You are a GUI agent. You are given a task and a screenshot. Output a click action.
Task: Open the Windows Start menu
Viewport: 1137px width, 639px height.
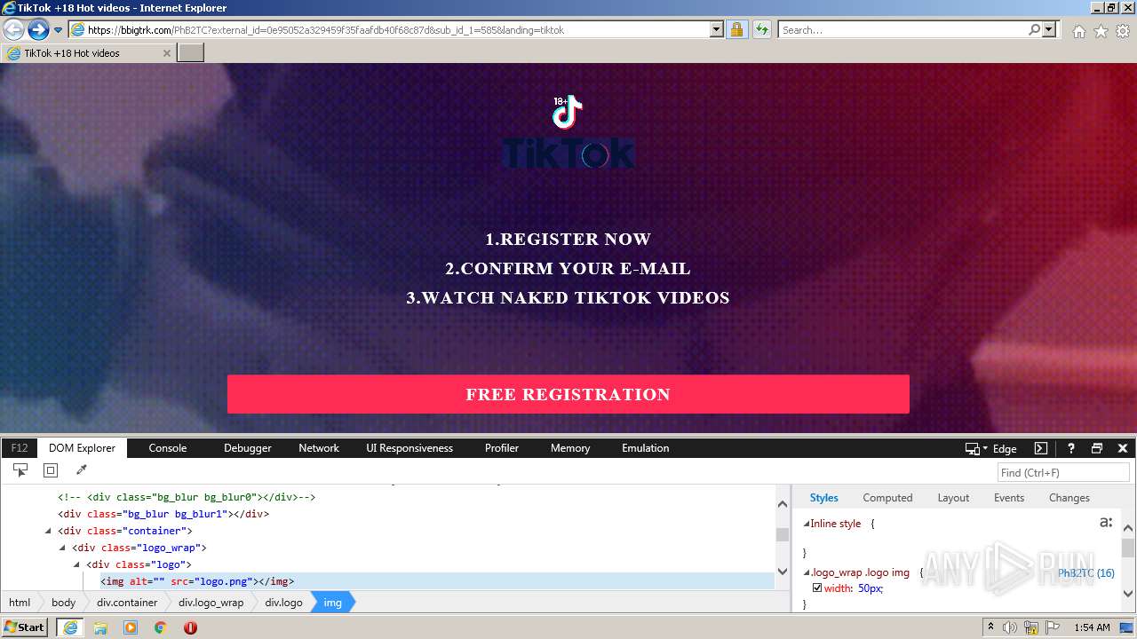point(25,627)
